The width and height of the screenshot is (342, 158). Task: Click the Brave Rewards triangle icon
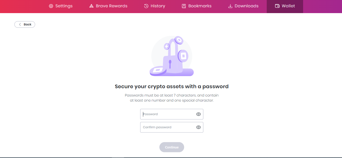[x=91, y=6]
